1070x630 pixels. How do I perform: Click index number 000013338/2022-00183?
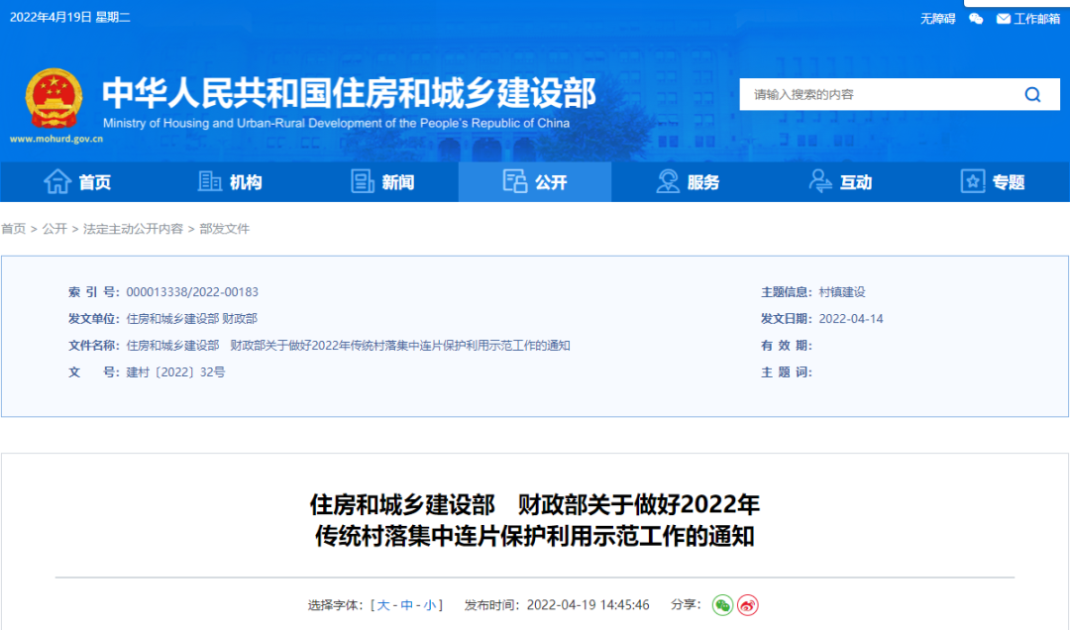click(192, 292)
